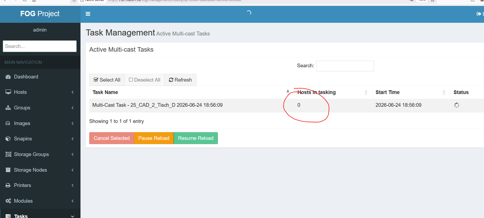The width and height of the screenshot is (484, 218).
Task: Click the logout icon in top bar
Action: (x=479, y=14)
